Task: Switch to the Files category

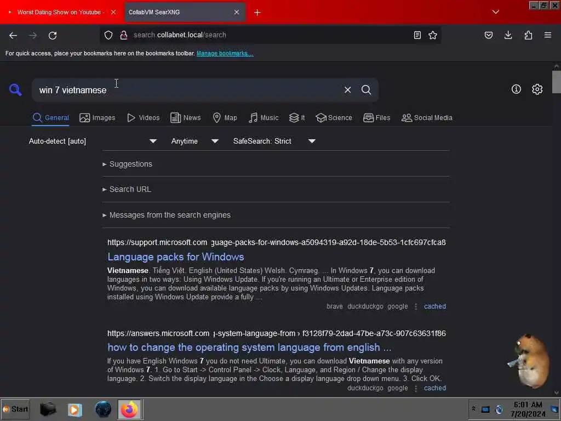Action: point(377,118)
